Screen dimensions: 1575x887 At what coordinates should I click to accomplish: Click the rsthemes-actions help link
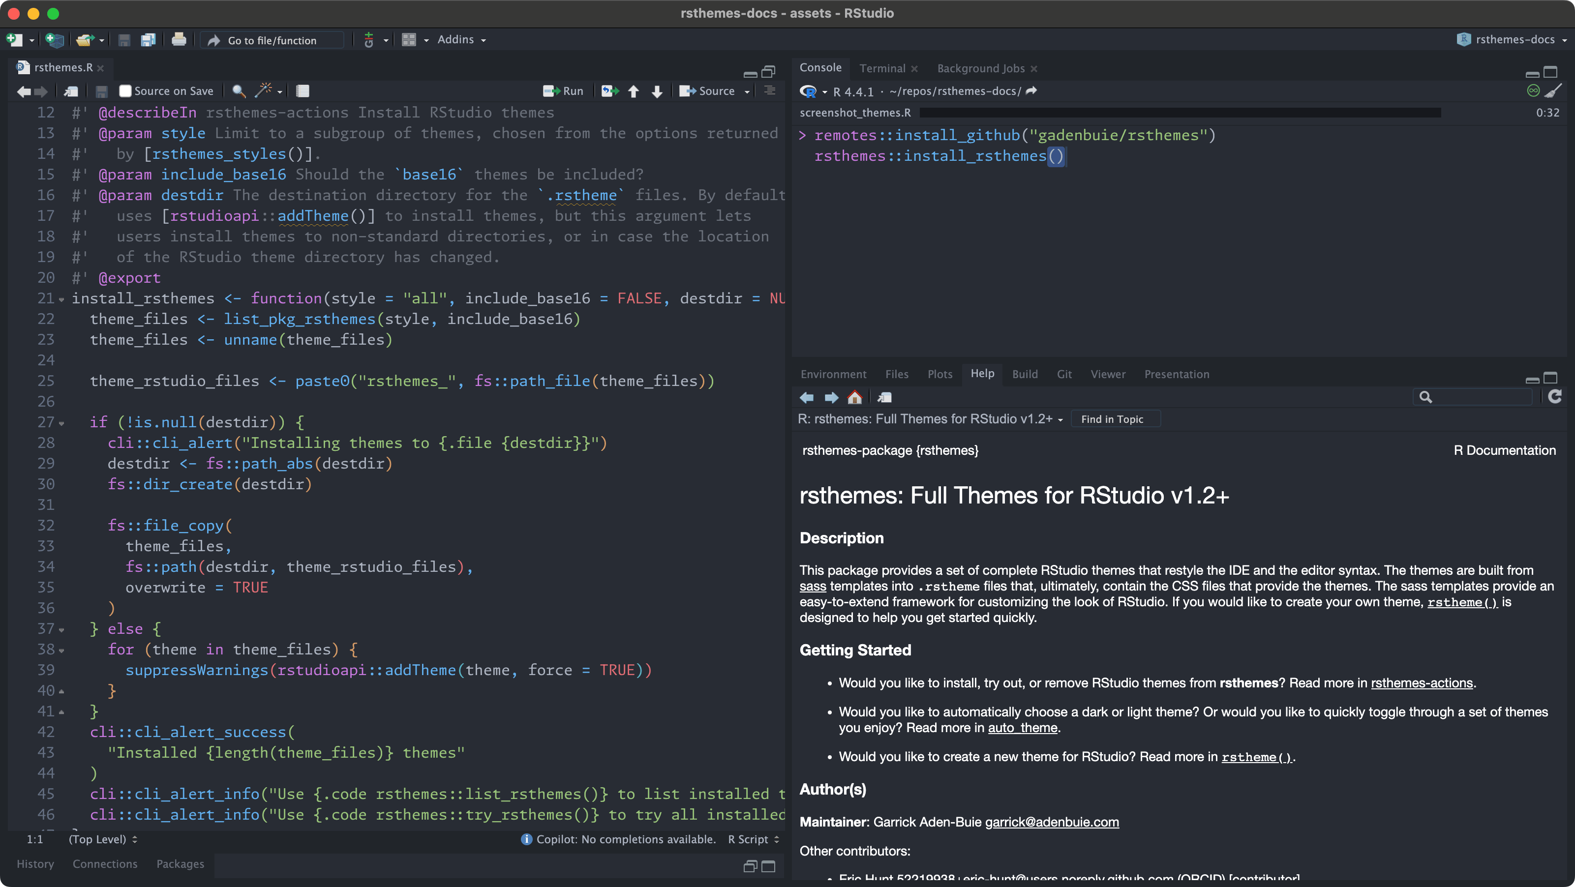(x=1422, y=683)
